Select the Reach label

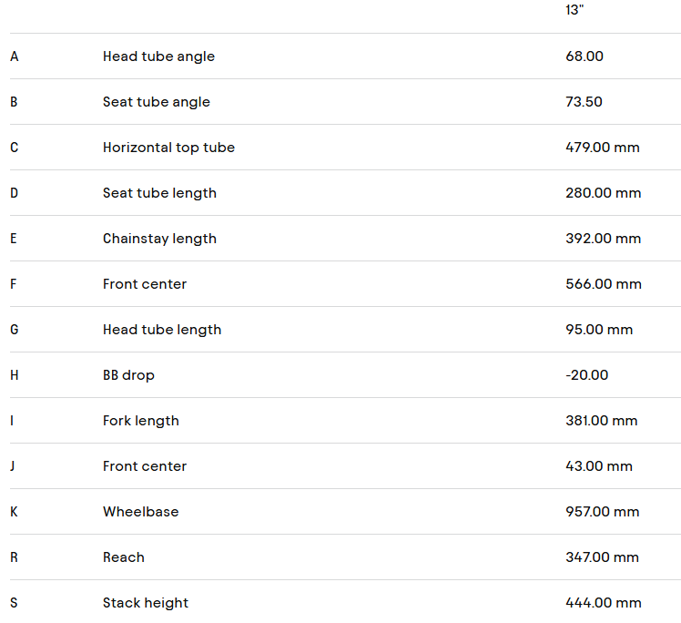pos(123,557)
